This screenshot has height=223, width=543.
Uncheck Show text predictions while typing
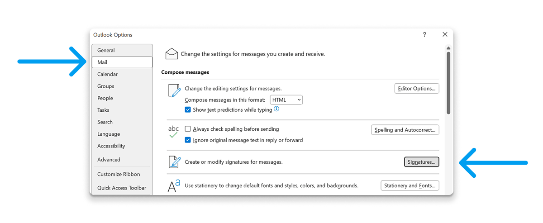click(x=188, y=109)
